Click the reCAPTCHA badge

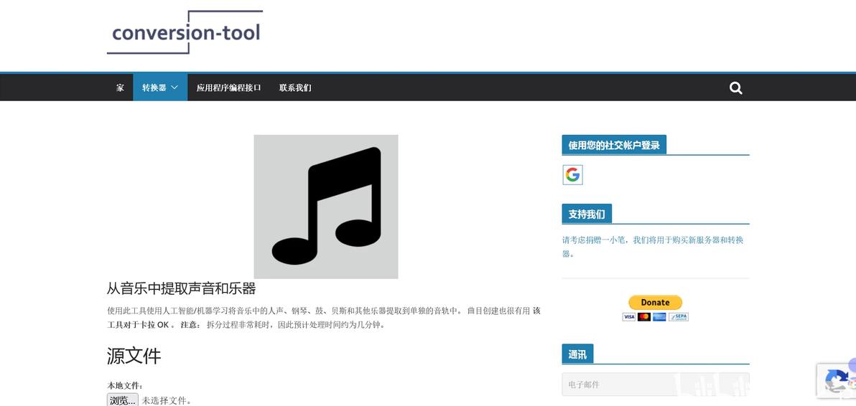(837, 380)
